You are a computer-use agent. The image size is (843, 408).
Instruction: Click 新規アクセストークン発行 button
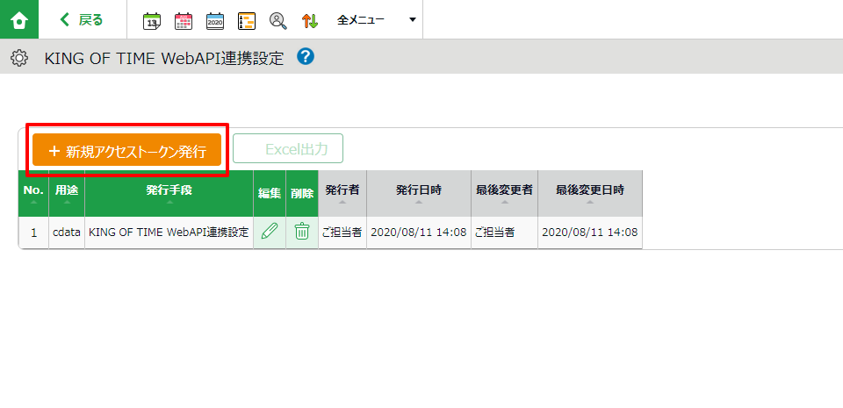coord(126,150)
